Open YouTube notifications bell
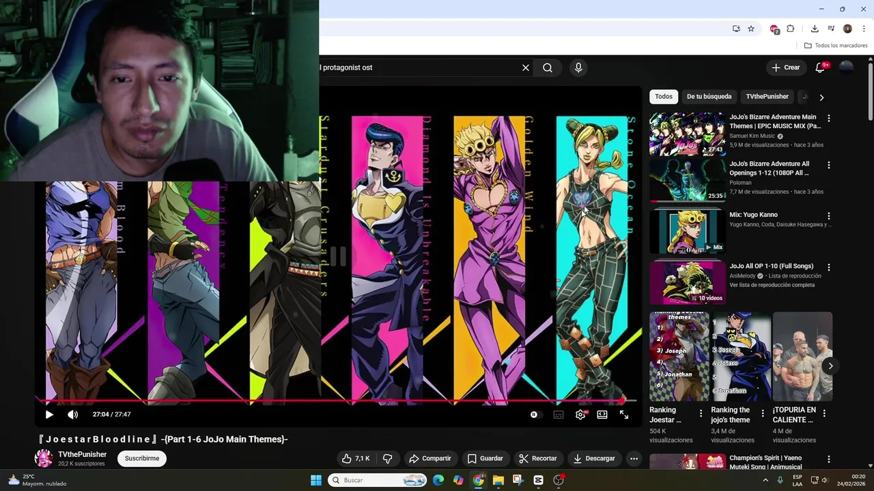This screenshot has width=874, height=491. click(x=821, y=68)
